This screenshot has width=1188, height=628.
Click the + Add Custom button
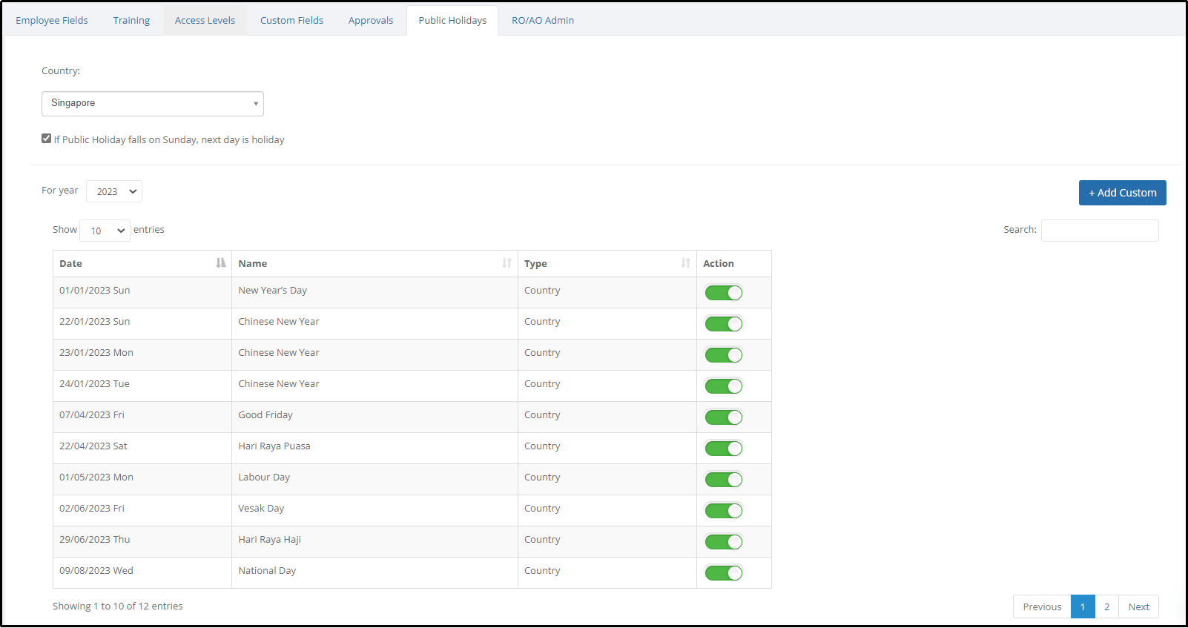(1122, 193)
